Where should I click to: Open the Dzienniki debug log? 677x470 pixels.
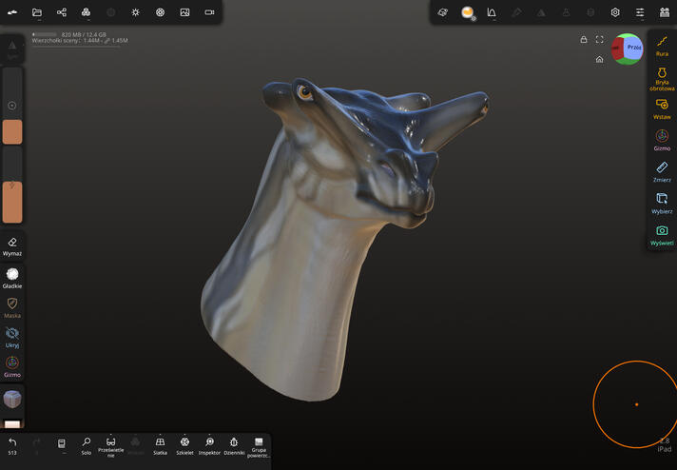click(x=234, y=446)
